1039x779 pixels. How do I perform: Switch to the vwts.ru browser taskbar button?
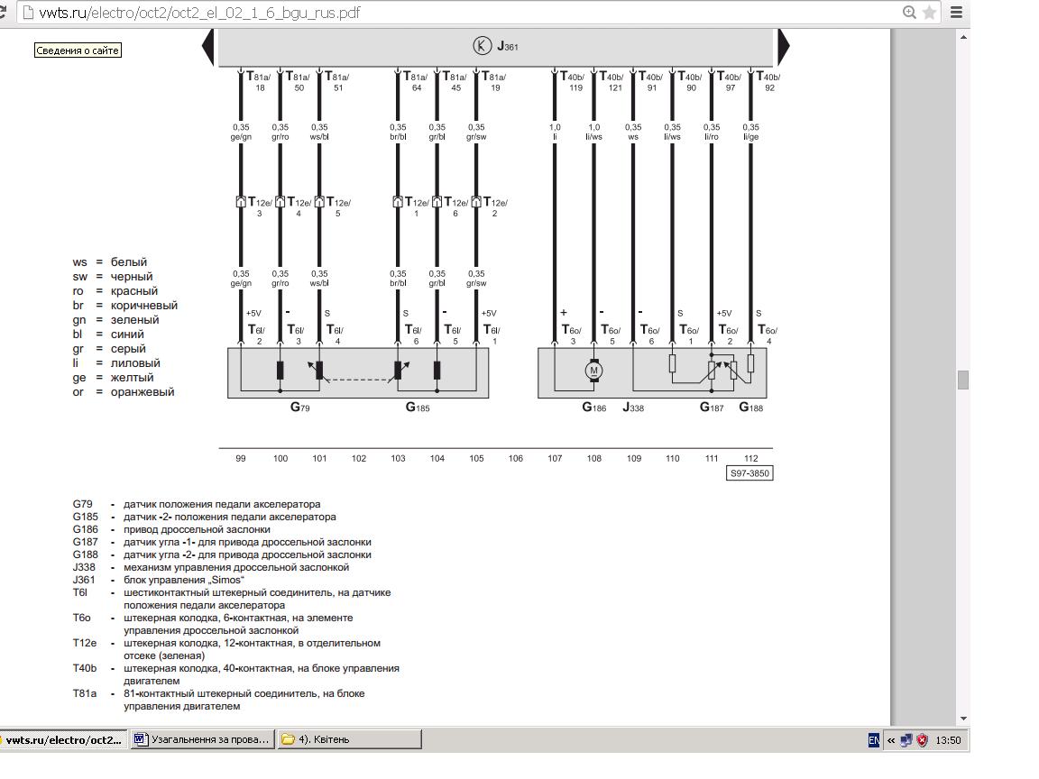63,739
